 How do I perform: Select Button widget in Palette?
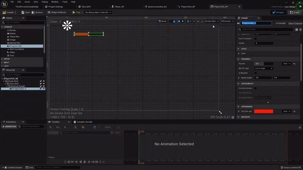11,34
